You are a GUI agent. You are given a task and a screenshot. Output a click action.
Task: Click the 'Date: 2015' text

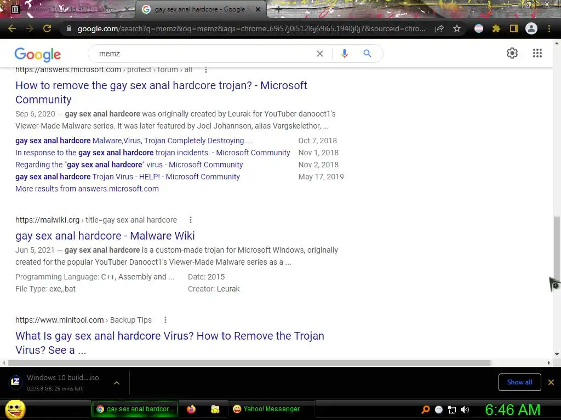206,277
